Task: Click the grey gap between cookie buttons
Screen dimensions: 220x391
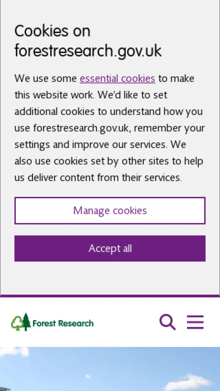Action: 110,230
